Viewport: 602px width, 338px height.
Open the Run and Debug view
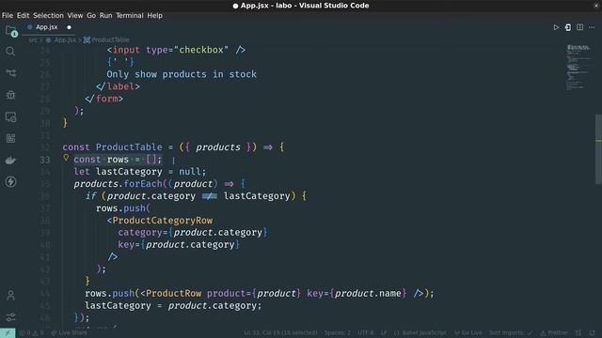point(10,95)
